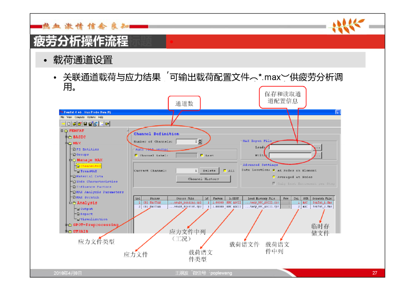Click the Node Characteristics page icon
This screenshot has width=415, height=291.
click(74, 182)
